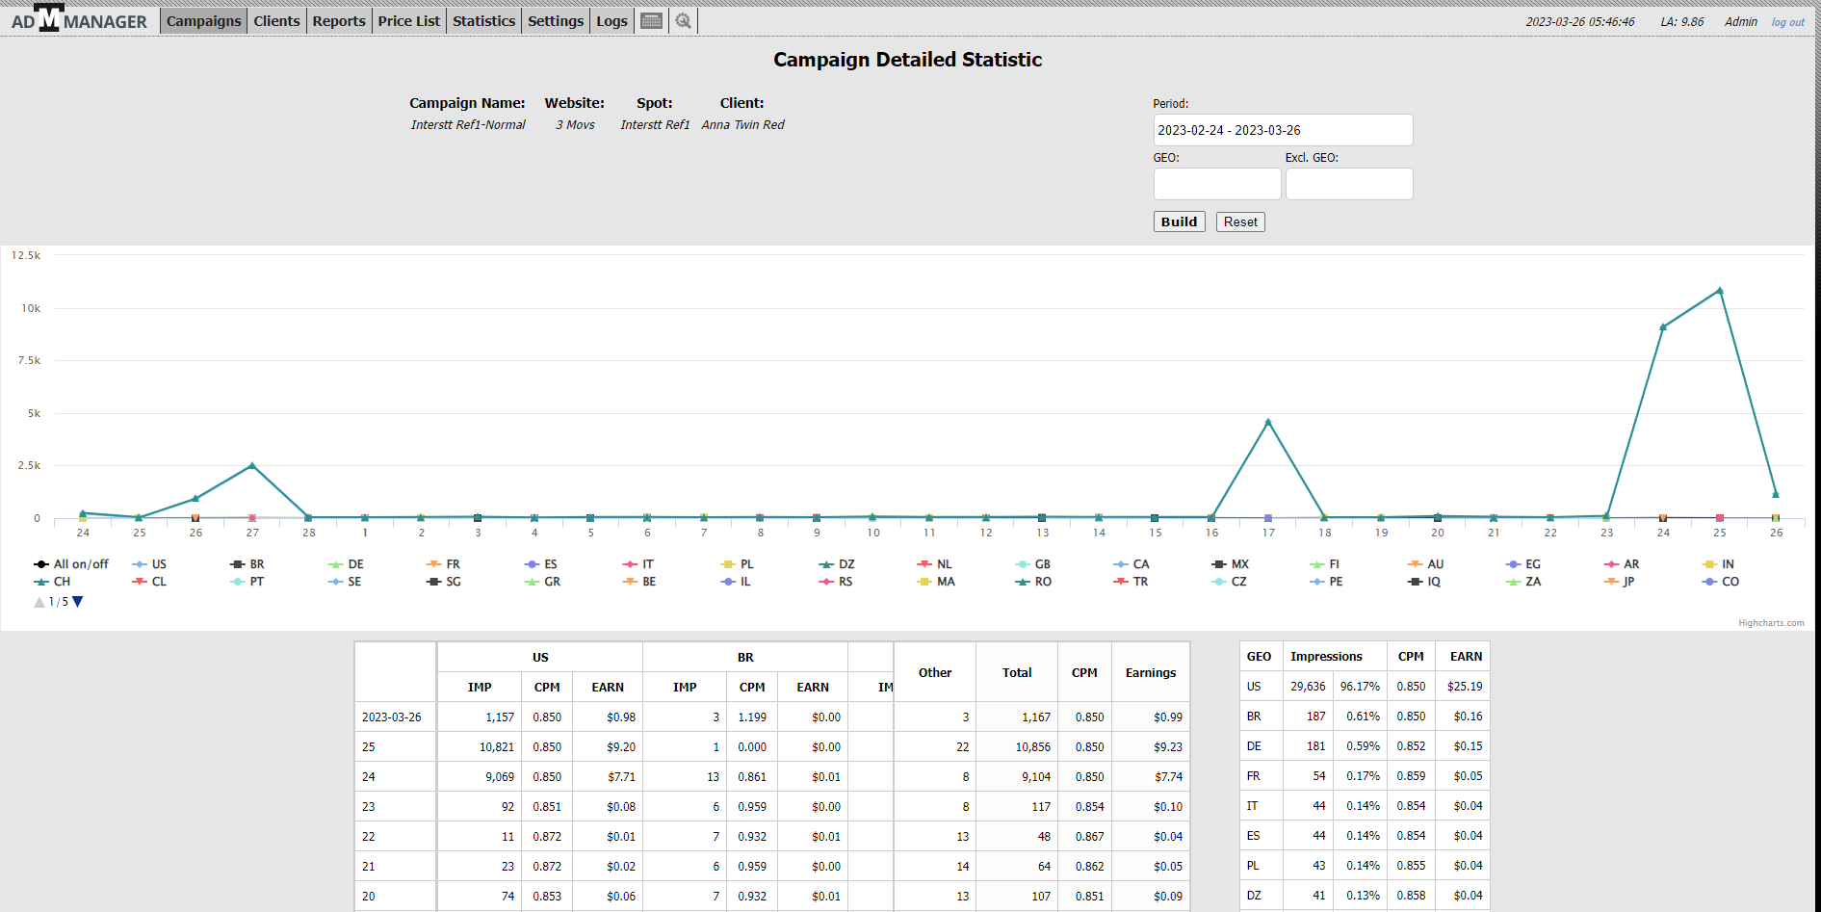Hide the BR series via legend

(256, 564)
